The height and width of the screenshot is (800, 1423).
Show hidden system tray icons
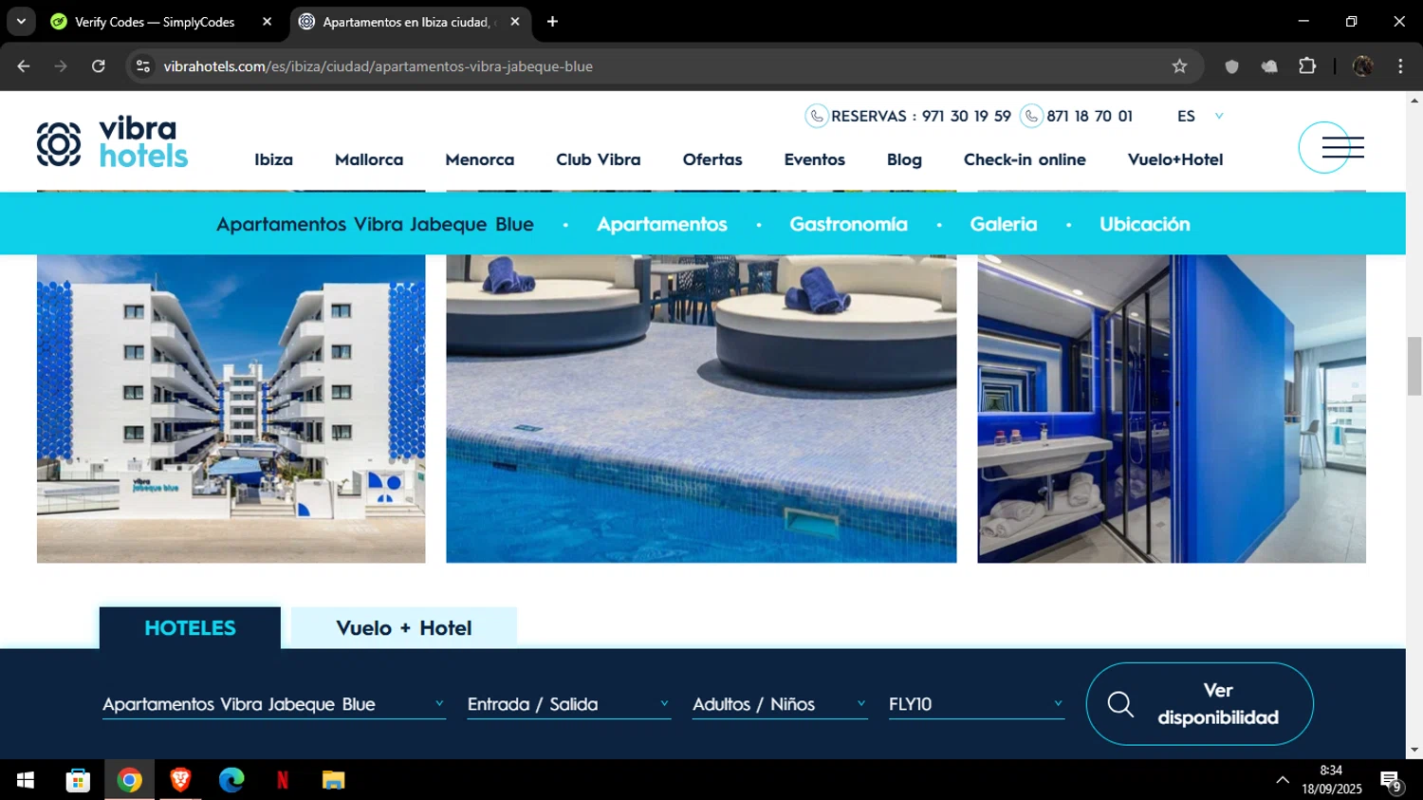click(1283, 780)
